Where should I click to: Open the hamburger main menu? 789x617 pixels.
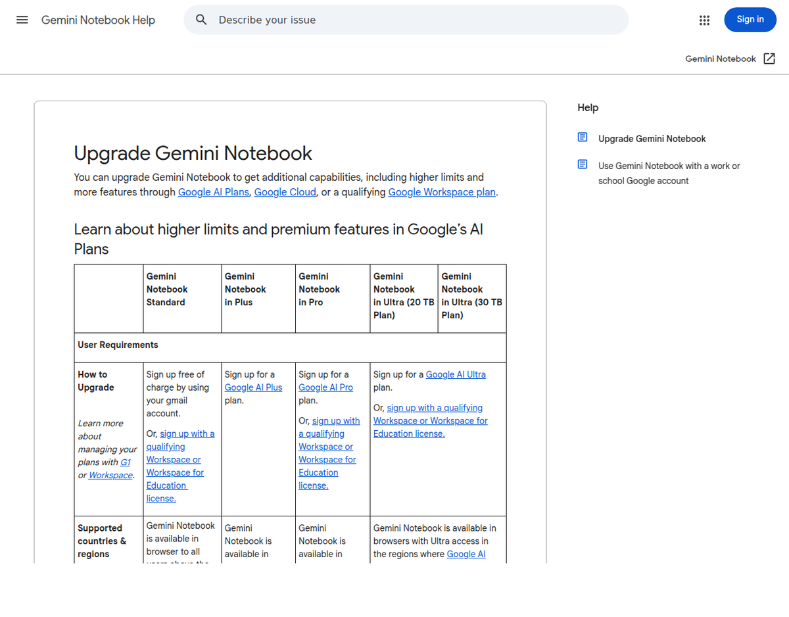[x=22, y=20]
